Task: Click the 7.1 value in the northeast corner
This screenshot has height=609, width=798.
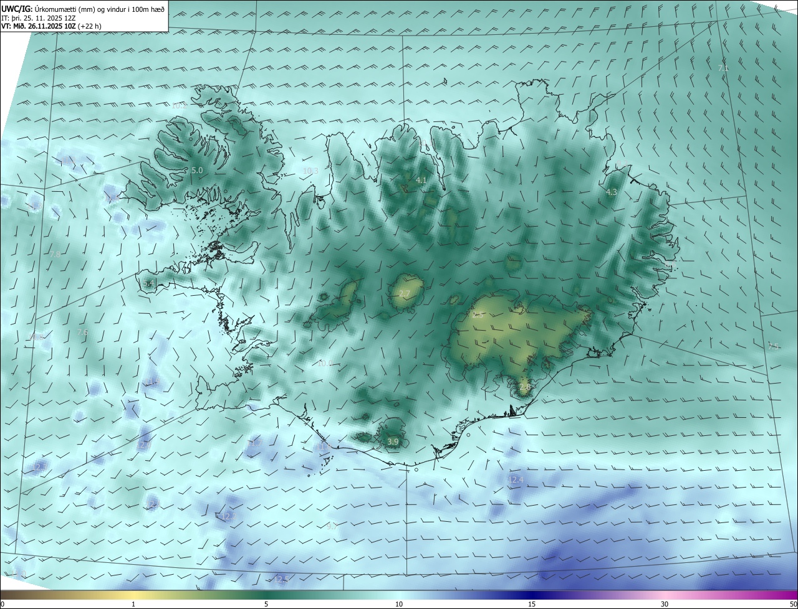Action: click(x=723, y=68)
